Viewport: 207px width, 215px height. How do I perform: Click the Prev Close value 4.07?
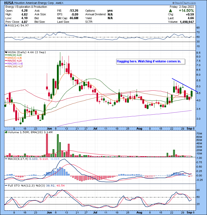point(24,22)
